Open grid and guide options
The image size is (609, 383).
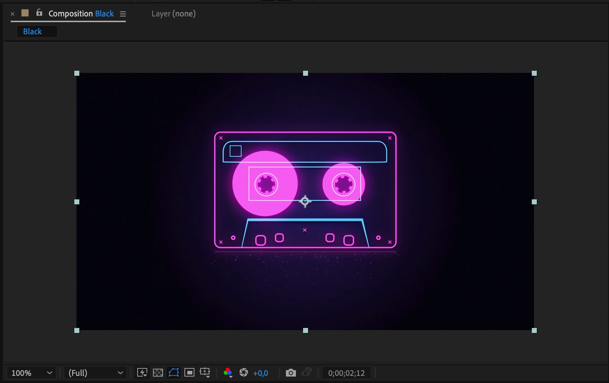(x=205, y=373)
